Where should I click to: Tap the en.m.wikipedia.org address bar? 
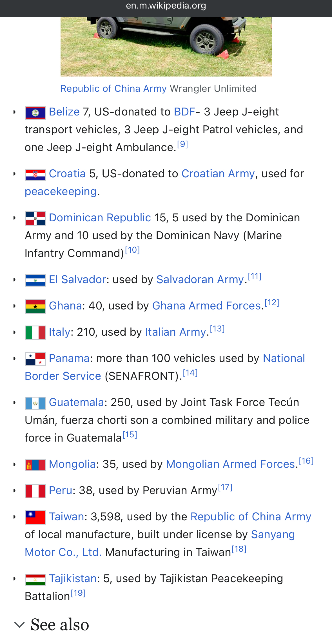click(166, 6)
